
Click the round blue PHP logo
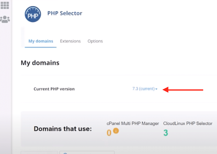pyautogui.click(x=33, y=14)
